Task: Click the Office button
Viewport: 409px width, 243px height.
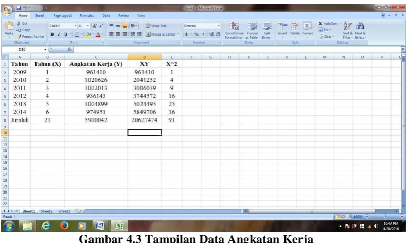Action: pos(7,11)
